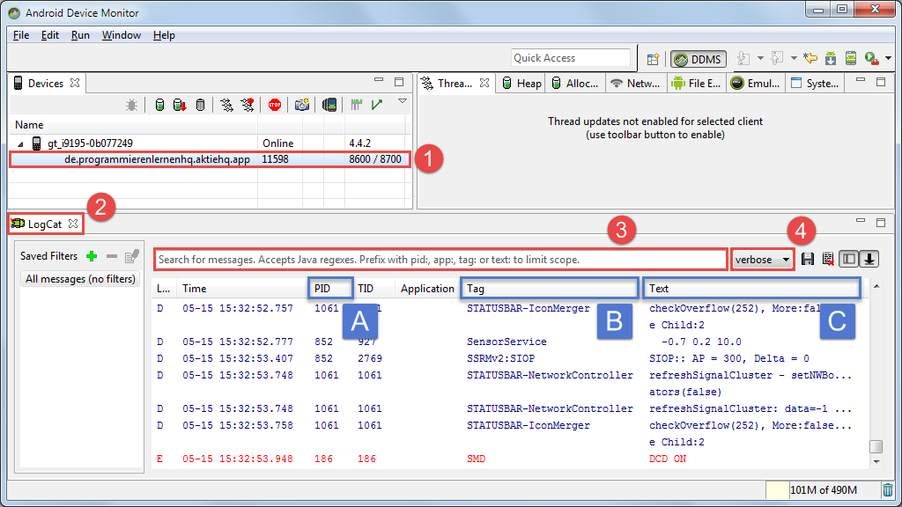Image resolution: width=902 pixels, height=507 pixels.
Task: Open the Android Virtual Device Manager icon
Action: pyautogui.click(x=851, y=58)
